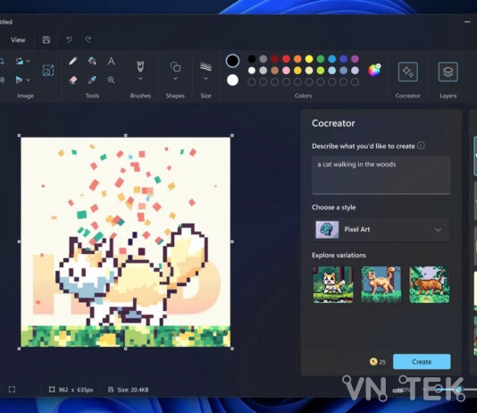Select secondary Color 2 white circle
The width and height of the screenshot is (477, 413).
(232, 80)
